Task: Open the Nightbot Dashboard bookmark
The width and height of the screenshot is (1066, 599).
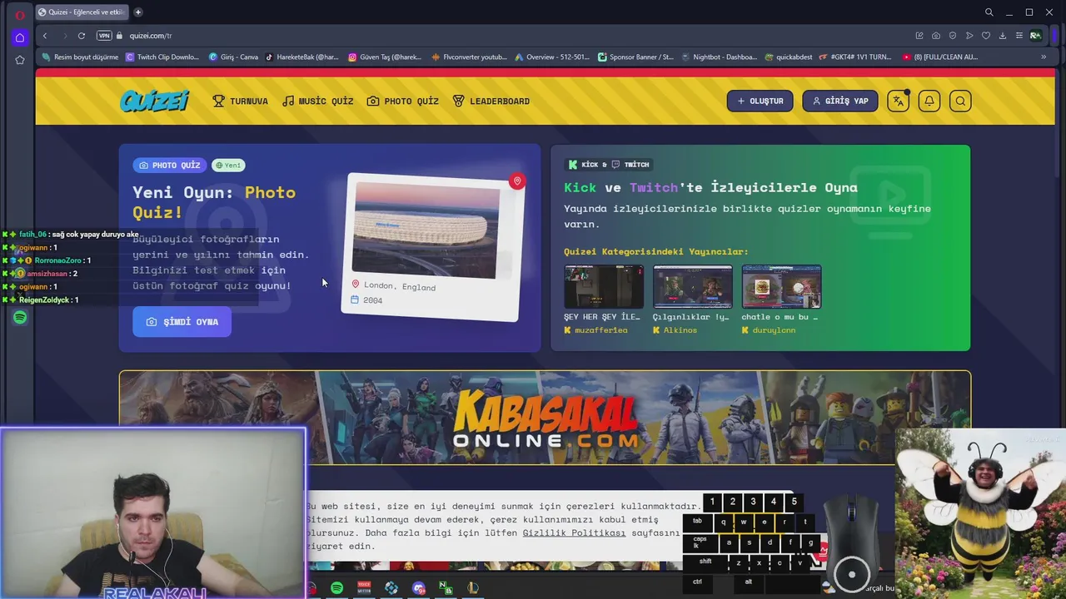Action: pyautogui.click(x=720, y=57)
